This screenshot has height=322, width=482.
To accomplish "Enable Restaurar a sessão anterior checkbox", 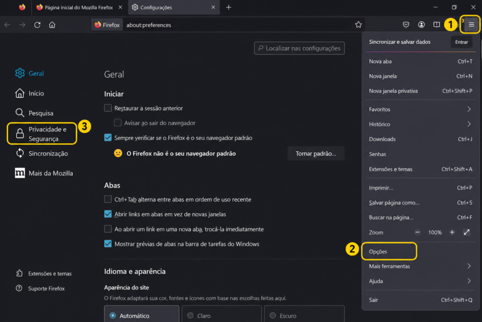I will tap(108, 108).
